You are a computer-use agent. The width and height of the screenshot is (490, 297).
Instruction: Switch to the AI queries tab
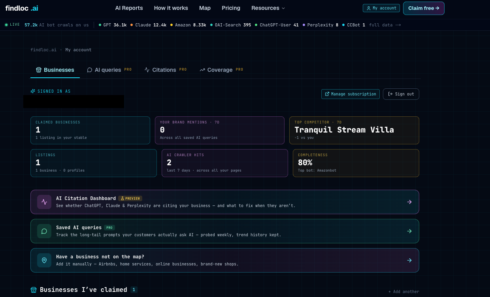point(109,70)
